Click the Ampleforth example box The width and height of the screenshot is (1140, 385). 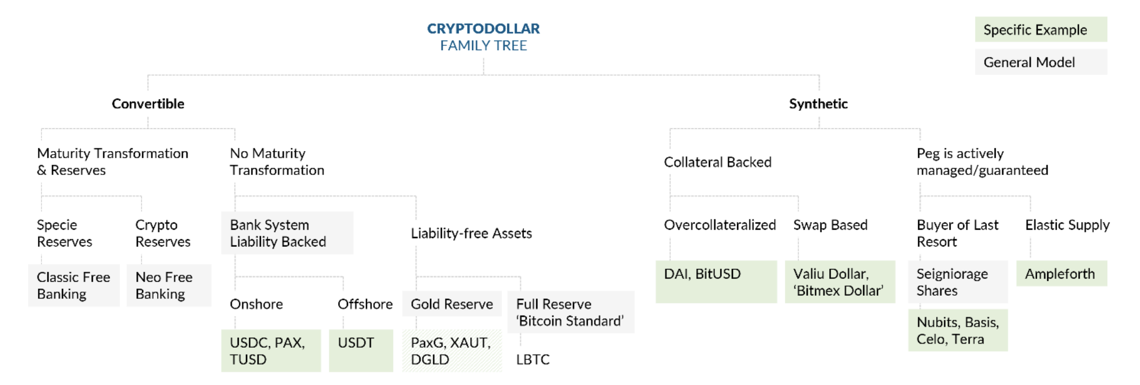click(x=1062, y=274)
